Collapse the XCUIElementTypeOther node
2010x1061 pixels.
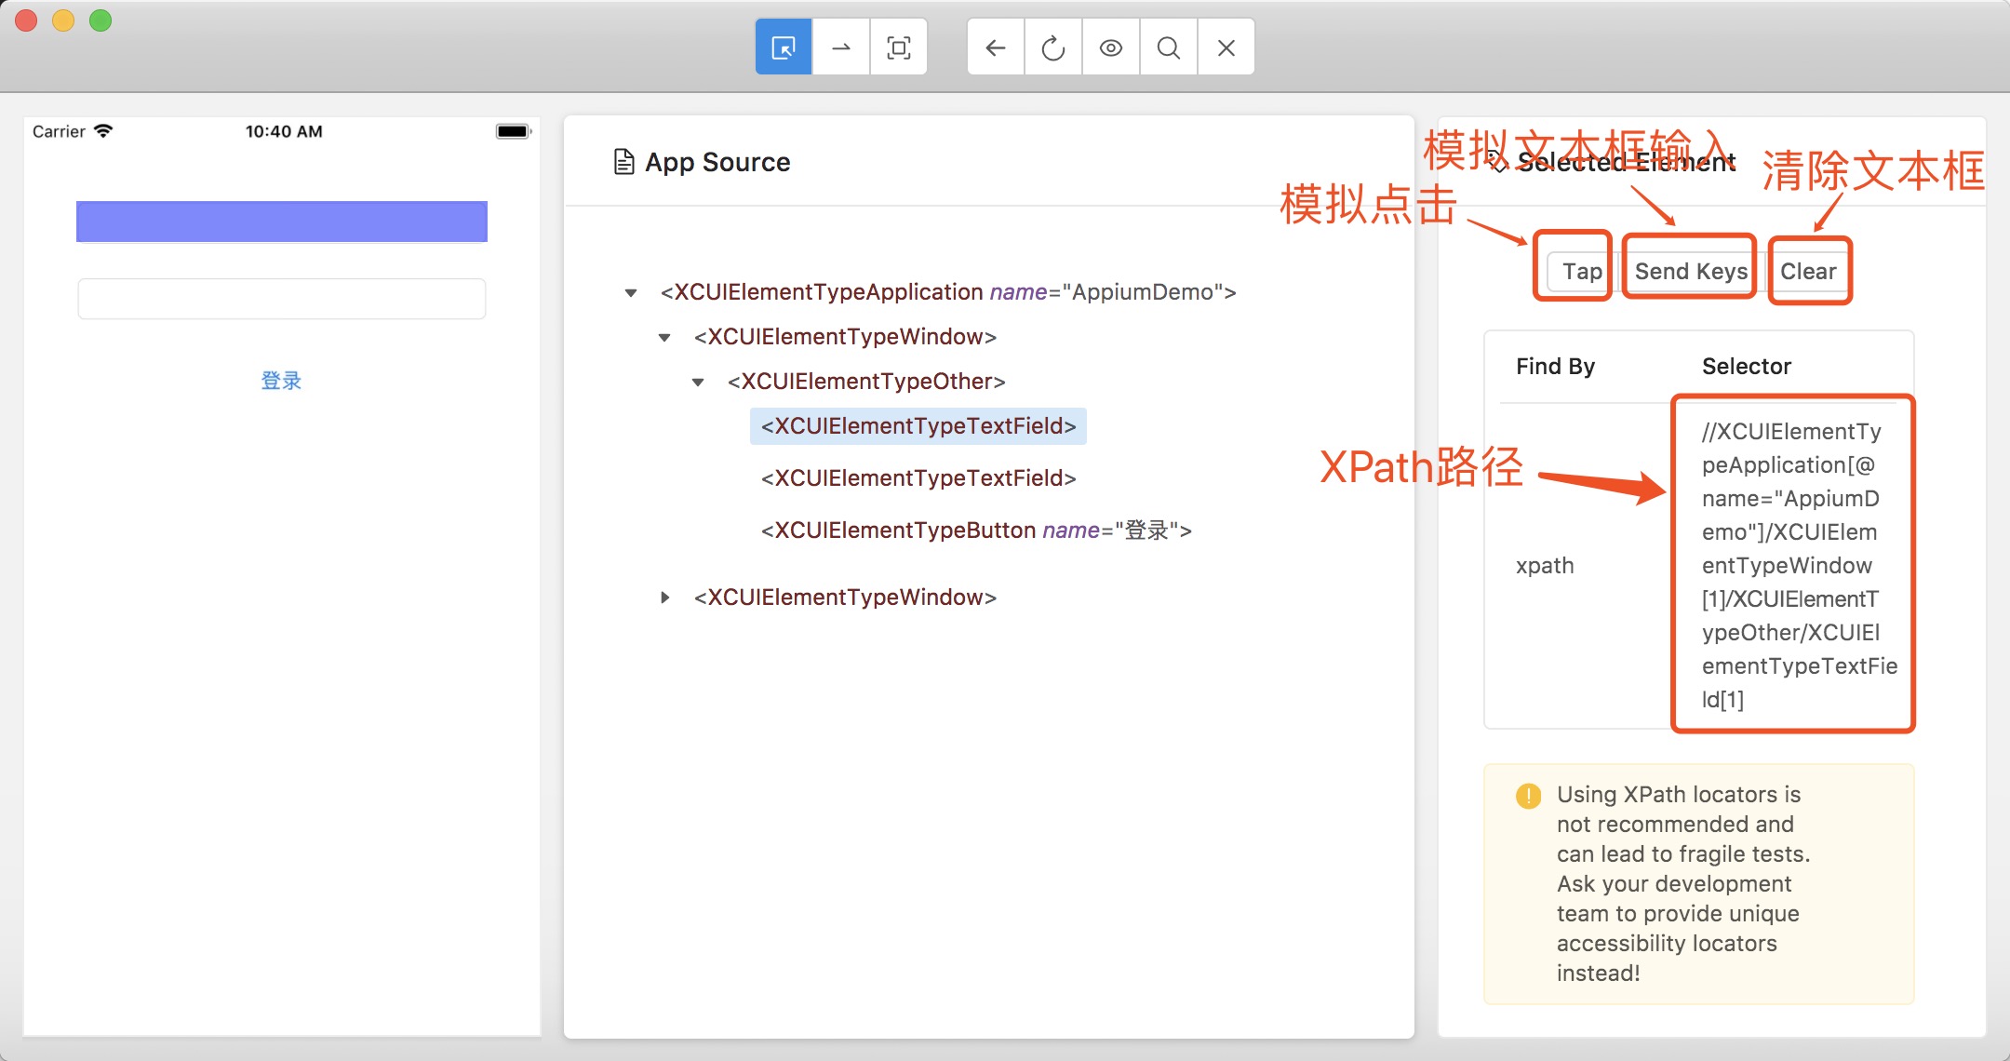tap(698, 383)
